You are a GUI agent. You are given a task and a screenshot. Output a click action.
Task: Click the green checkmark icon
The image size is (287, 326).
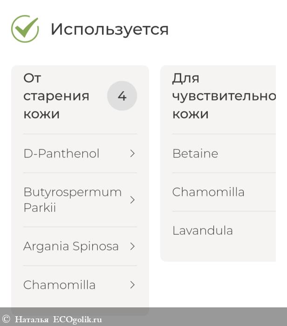pos(25,29)
